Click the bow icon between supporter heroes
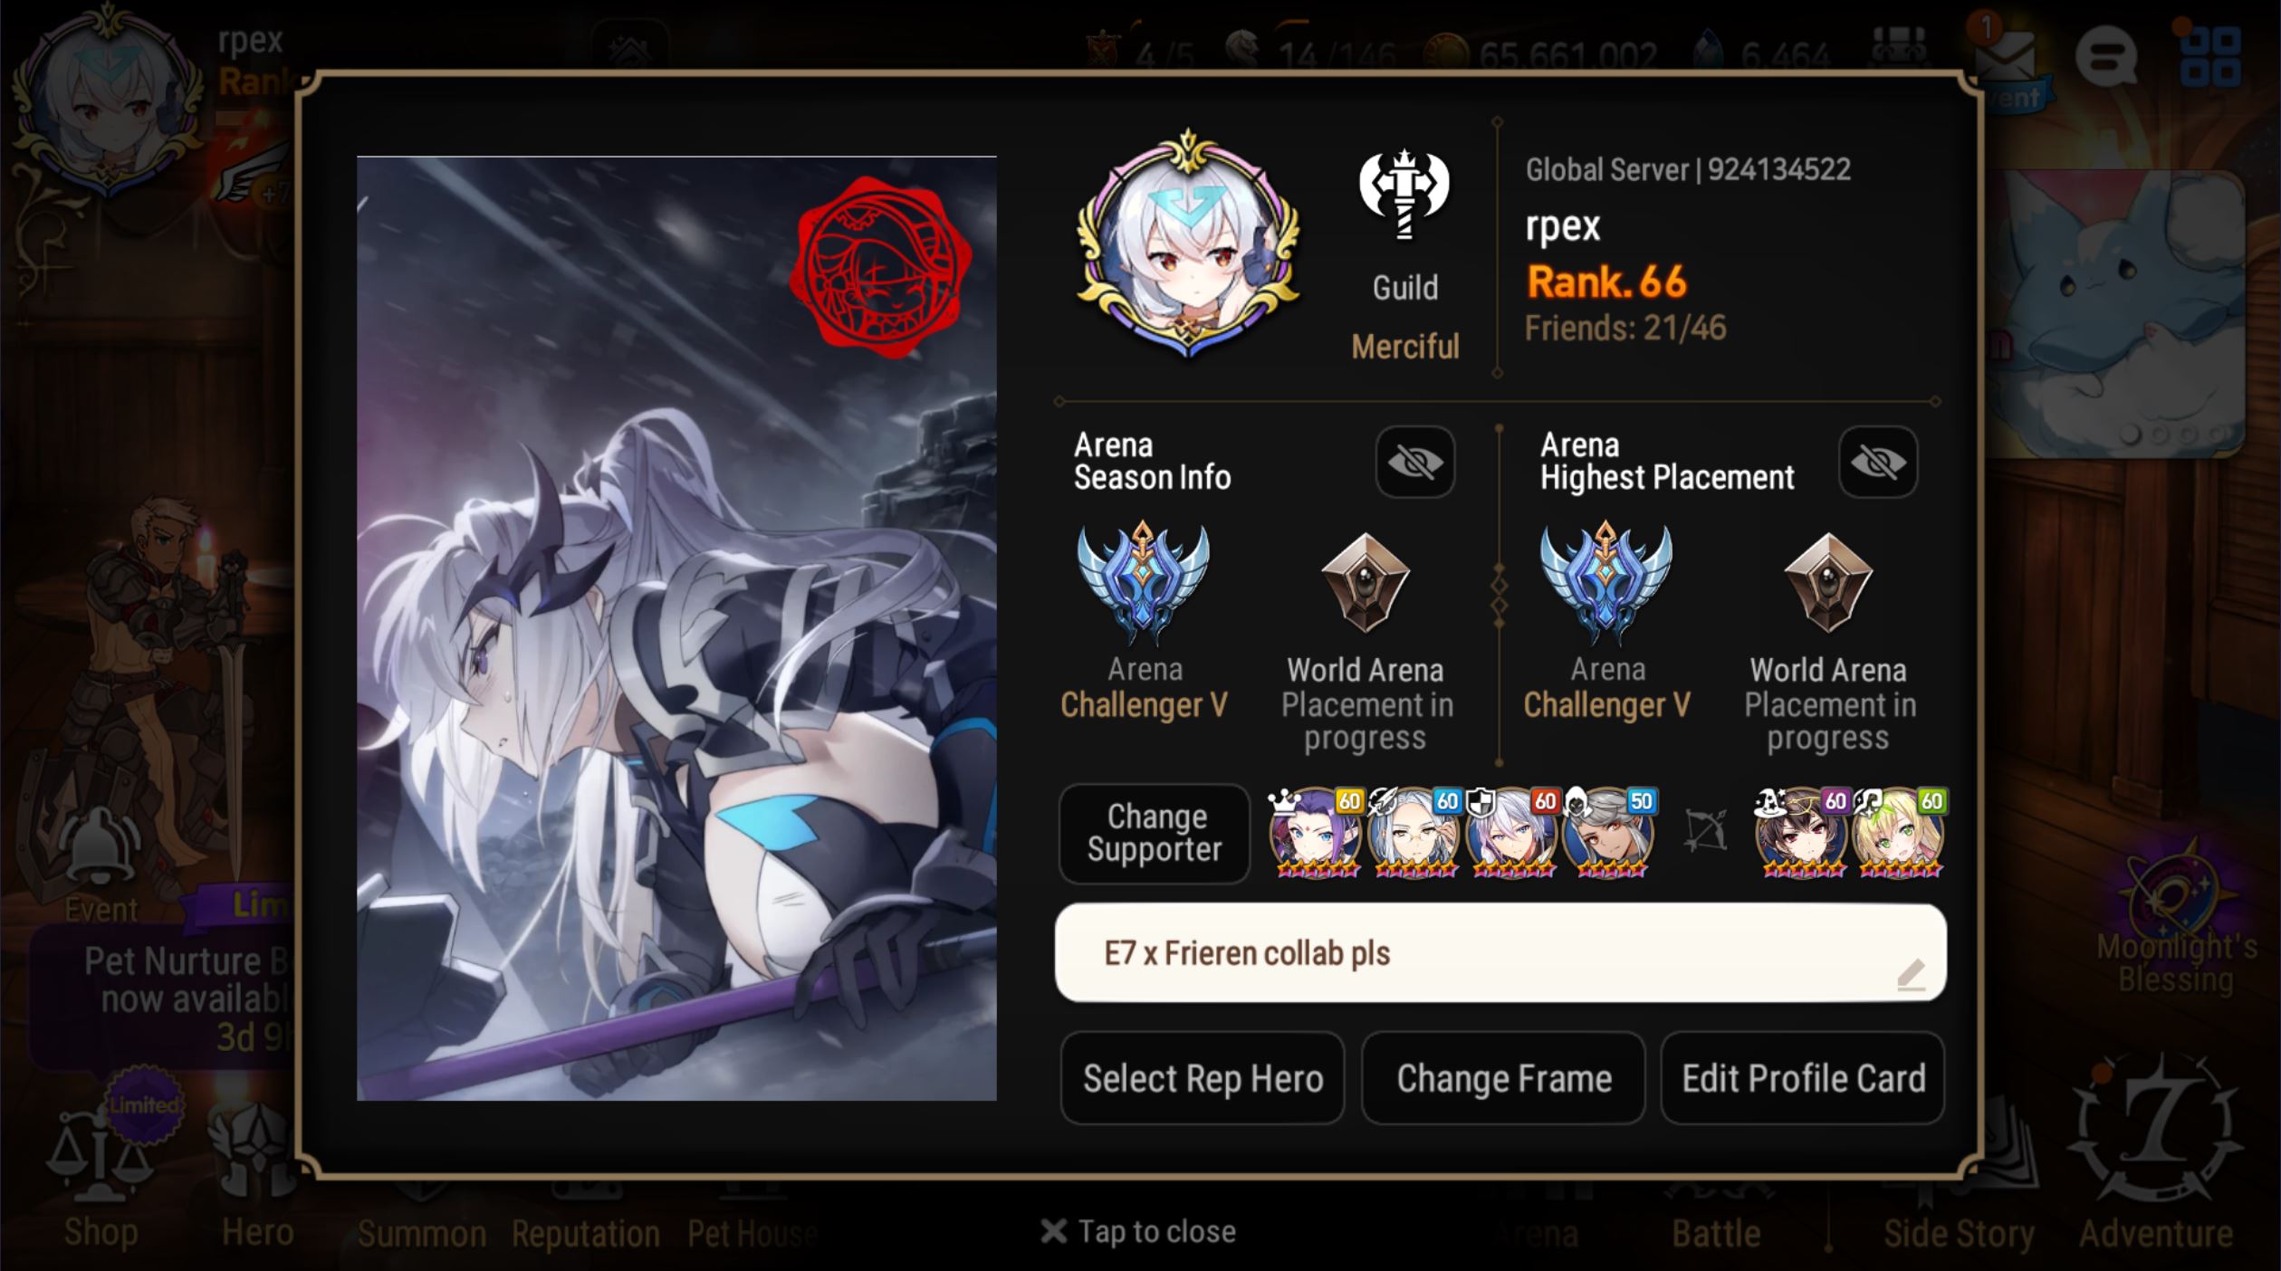 coord(1705,831)
